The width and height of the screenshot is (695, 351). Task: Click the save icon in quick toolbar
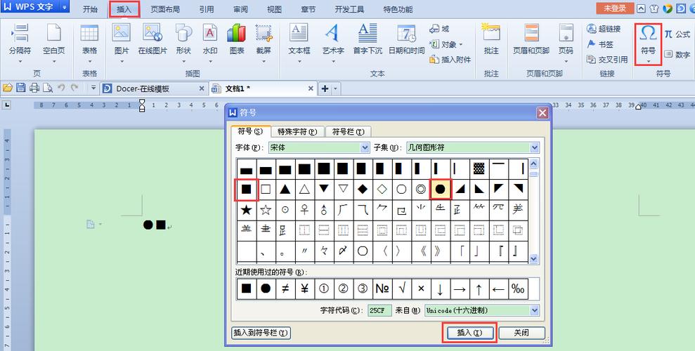(x=20, y=88)
